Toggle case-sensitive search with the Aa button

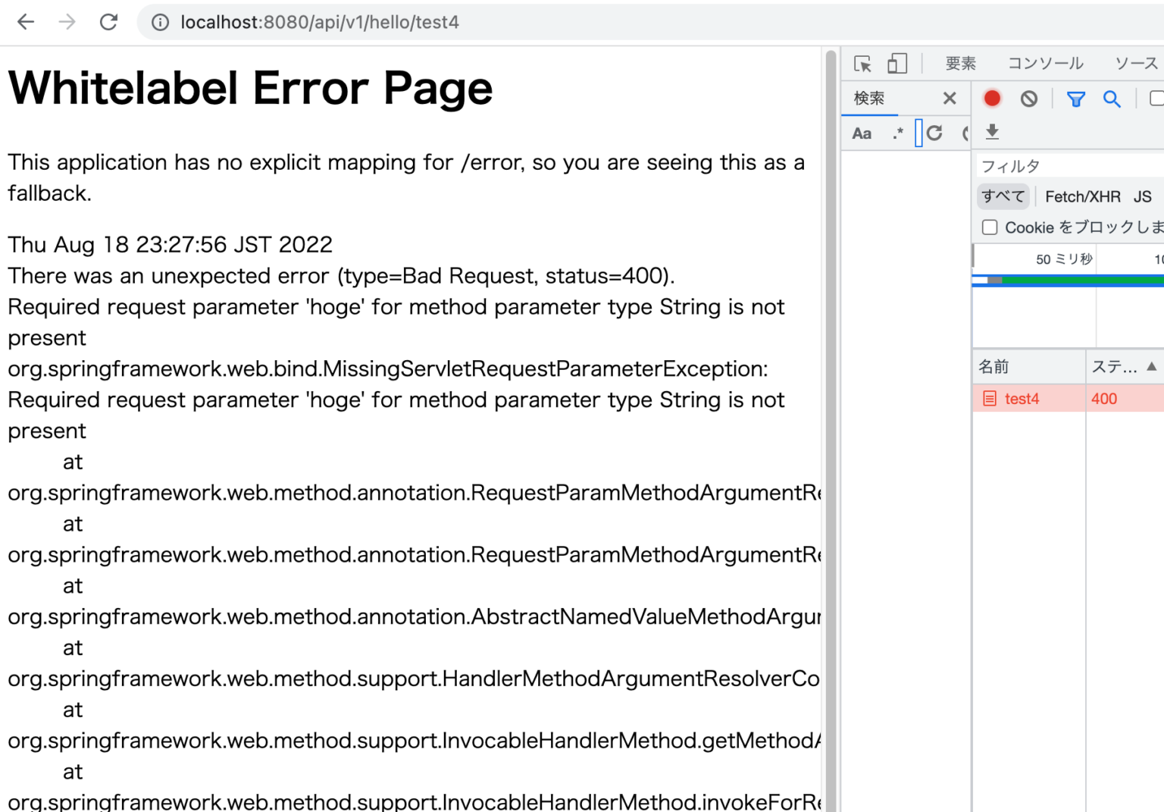click(x=862, y=133)
